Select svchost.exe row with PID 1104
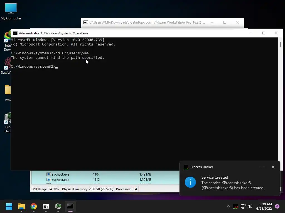The height and width of the screenshot is (213, 285). tap(105, 174)
